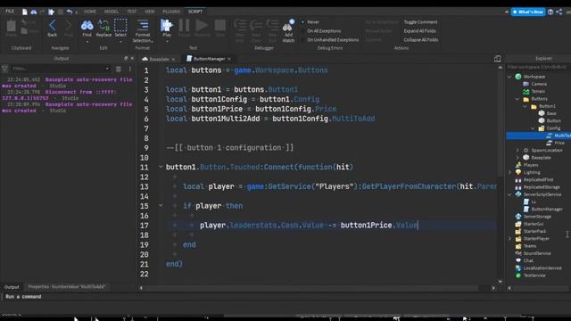Switch to the TEST ribbon tab
The height and width of the screenshot is (321, 571).
(x=132, y=12)
